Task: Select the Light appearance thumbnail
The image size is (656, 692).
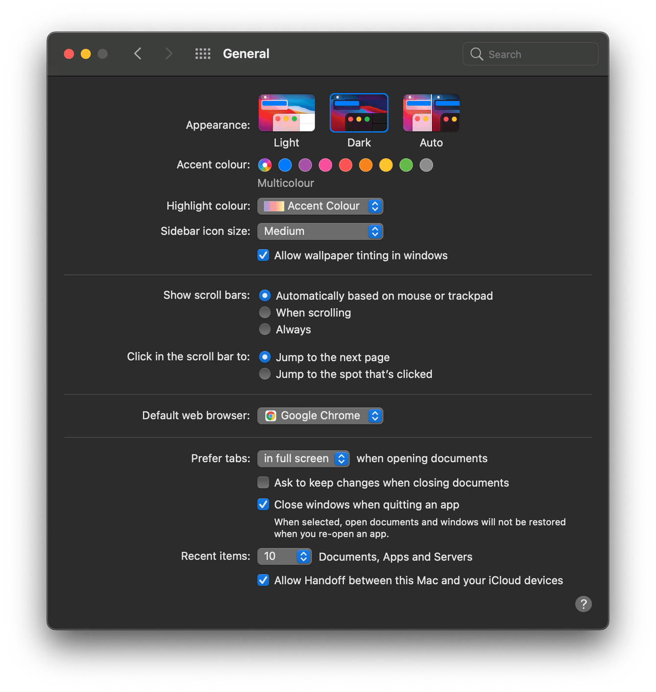Action: (286, 112)
